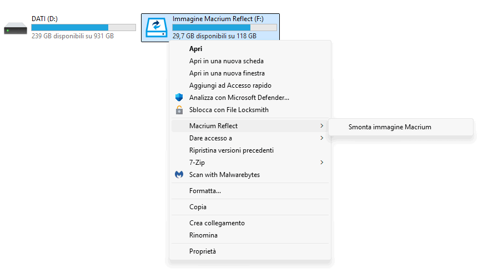Select Smonta immagine Macrium
The height and width of the screenshot is (278, 488).
[x=401, y=127]
